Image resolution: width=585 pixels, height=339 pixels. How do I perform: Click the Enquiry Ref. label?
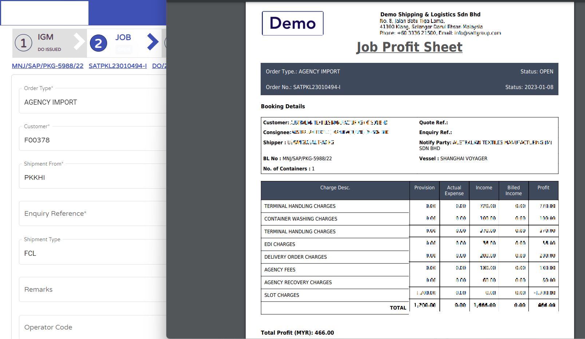435,132
